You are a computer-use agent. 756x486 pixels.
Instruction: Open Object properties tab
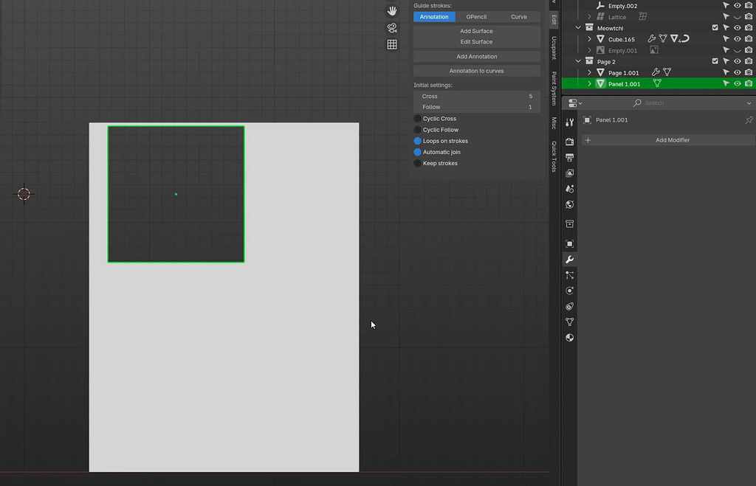(569, 243)
